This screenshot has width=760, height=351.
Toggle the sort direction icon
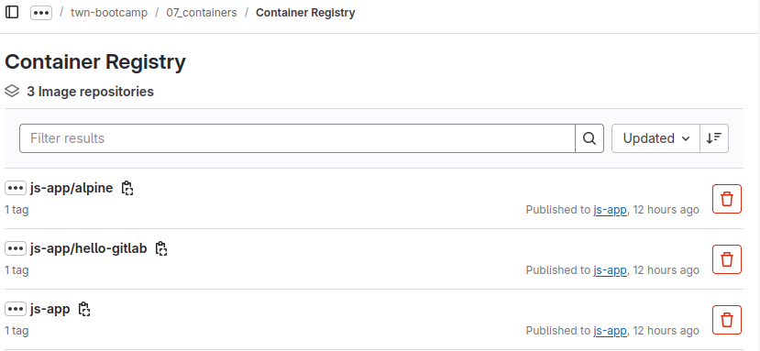[x=714, y=138]
